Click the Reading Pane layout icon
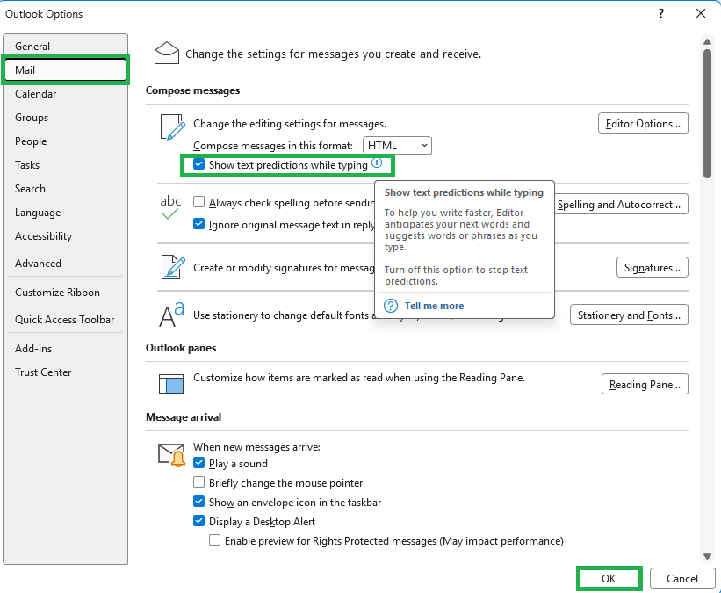 click(171, 384)
